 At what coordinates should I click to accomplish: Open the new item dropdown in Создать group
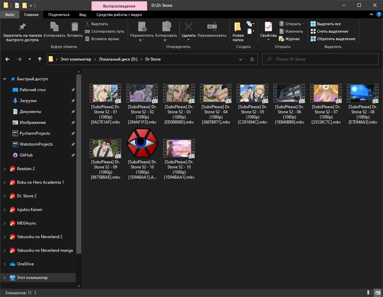click(250, 24)
